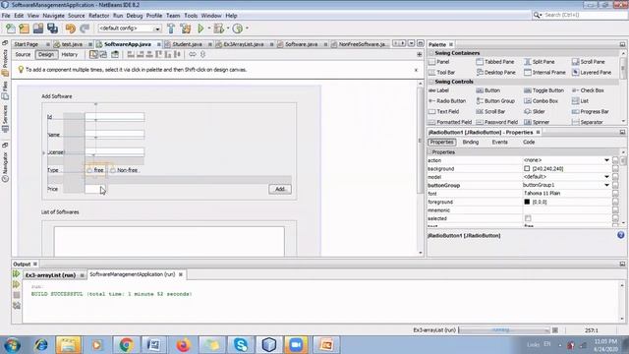
Task: Pick the Radio Button palette item
Action: (447, 101)
